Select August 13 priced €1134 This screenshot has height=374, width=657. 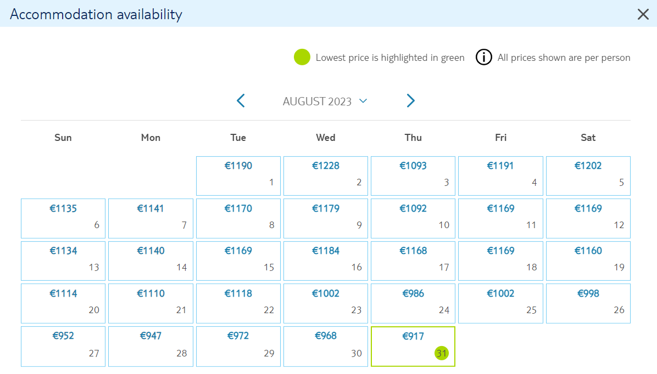pos(63,260)
